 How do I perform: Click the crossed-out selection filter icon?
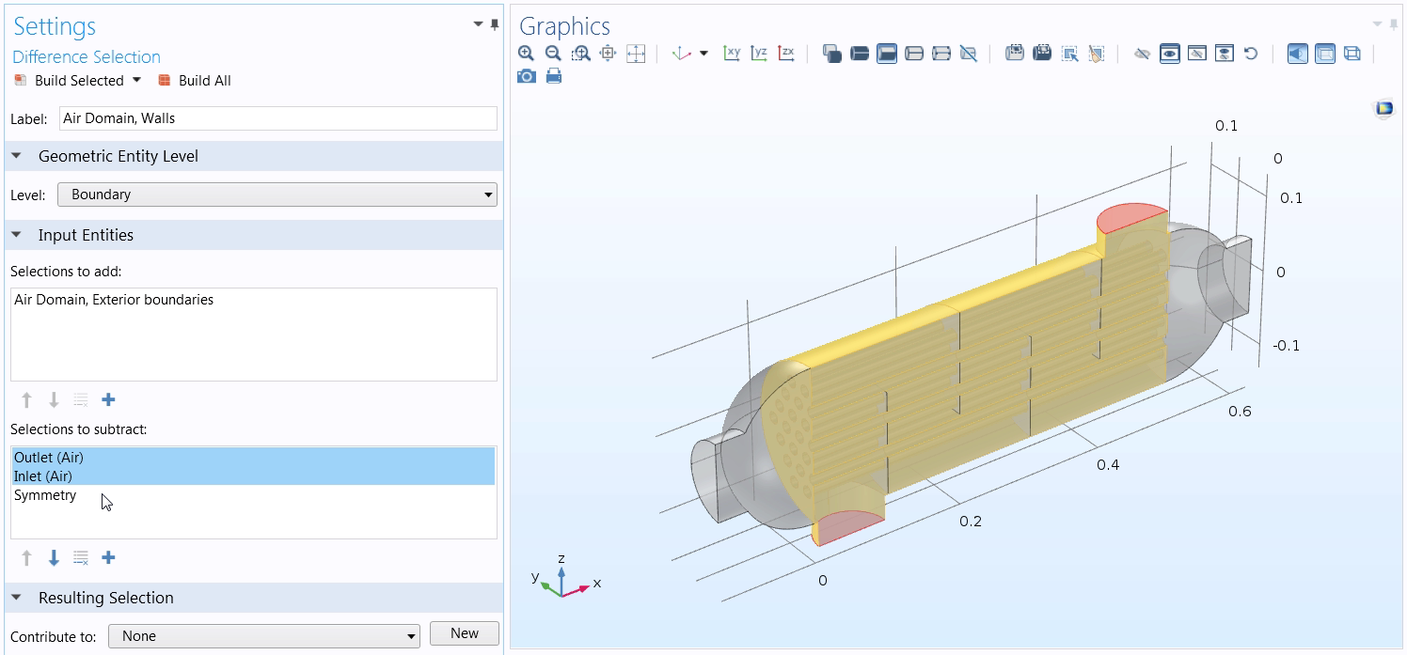pyautogui.click(x=968, y=54)
